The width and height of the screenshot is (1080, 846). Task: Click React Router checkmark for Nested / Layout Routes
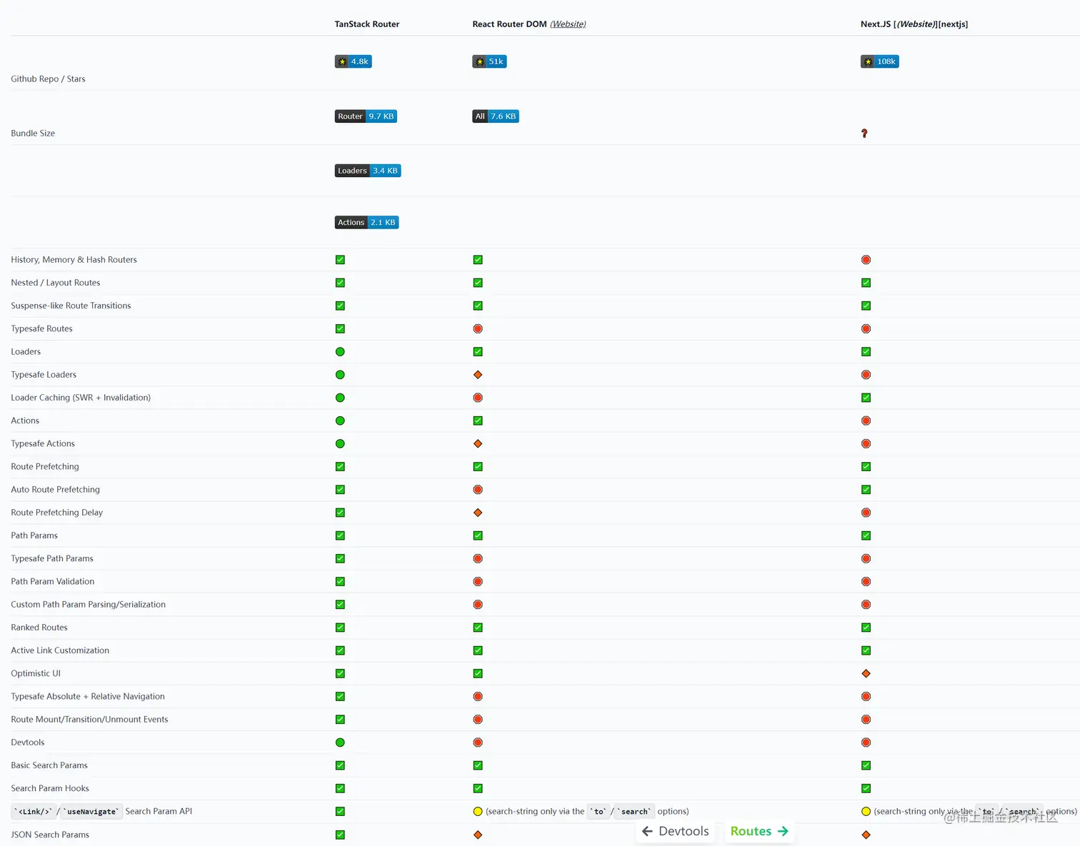(478, 283)
